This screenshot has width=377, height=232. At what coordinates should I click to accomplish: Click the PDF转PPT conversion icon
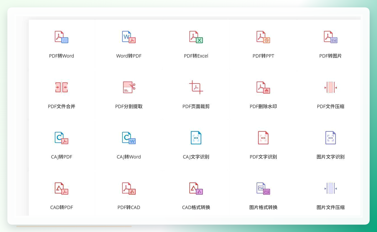tap(263, 37)
